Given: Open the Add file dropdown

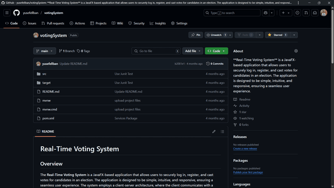Looking at the screenshot, I should [x=193, y=51].
